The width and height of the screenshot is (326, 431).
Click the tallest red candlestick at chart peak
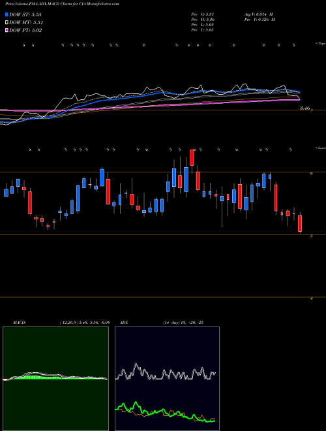click(x=192, y=158)
